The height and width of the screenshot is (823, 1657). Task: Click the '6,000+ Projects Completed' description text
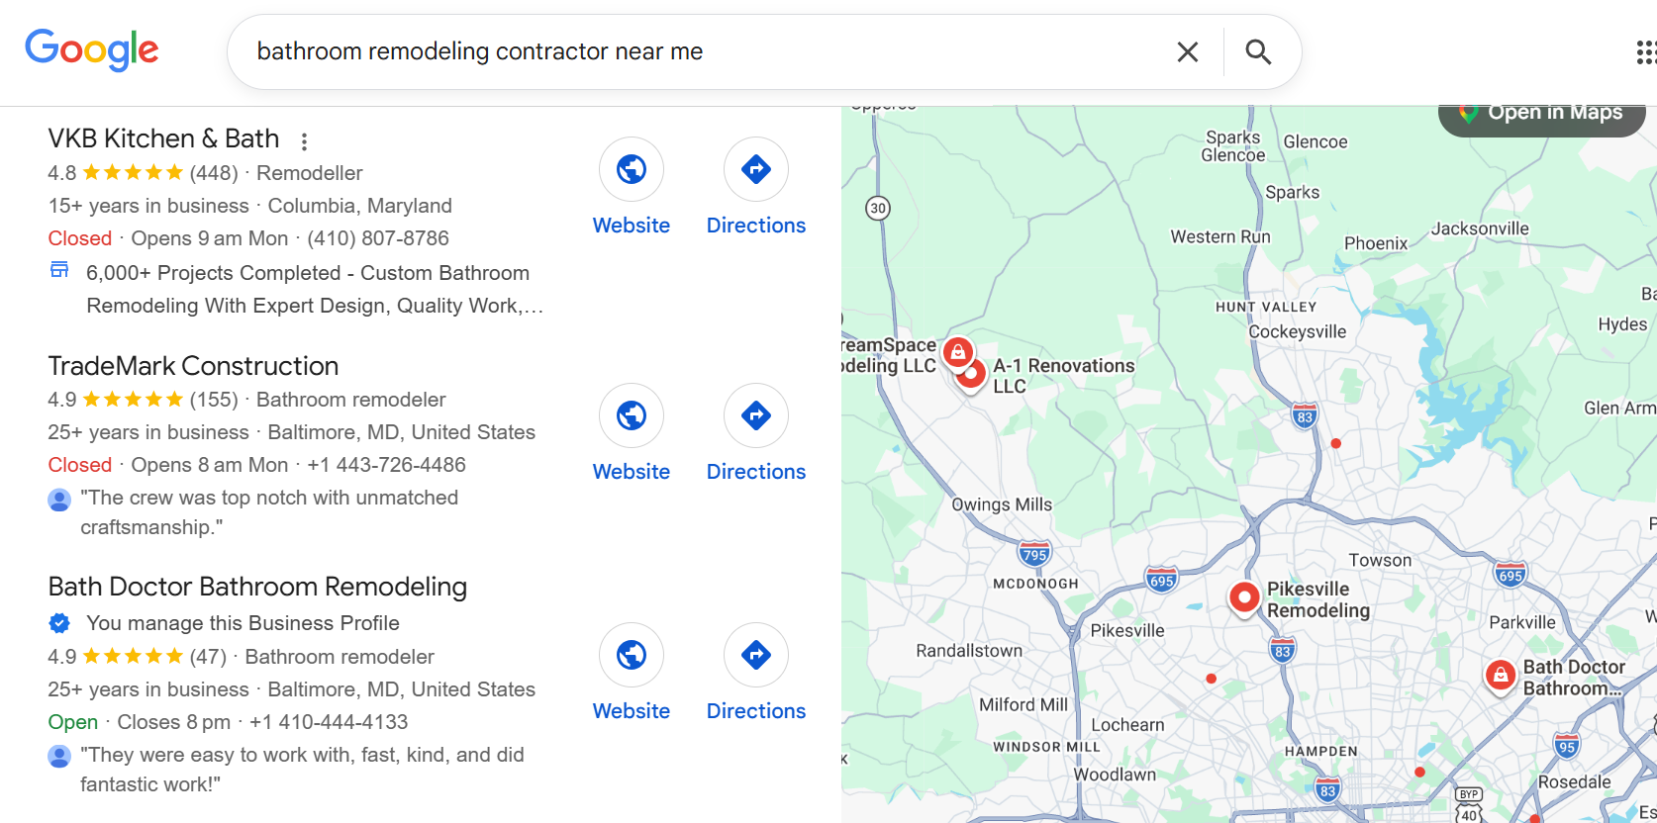pyautogui.click(x=315, y=289)
